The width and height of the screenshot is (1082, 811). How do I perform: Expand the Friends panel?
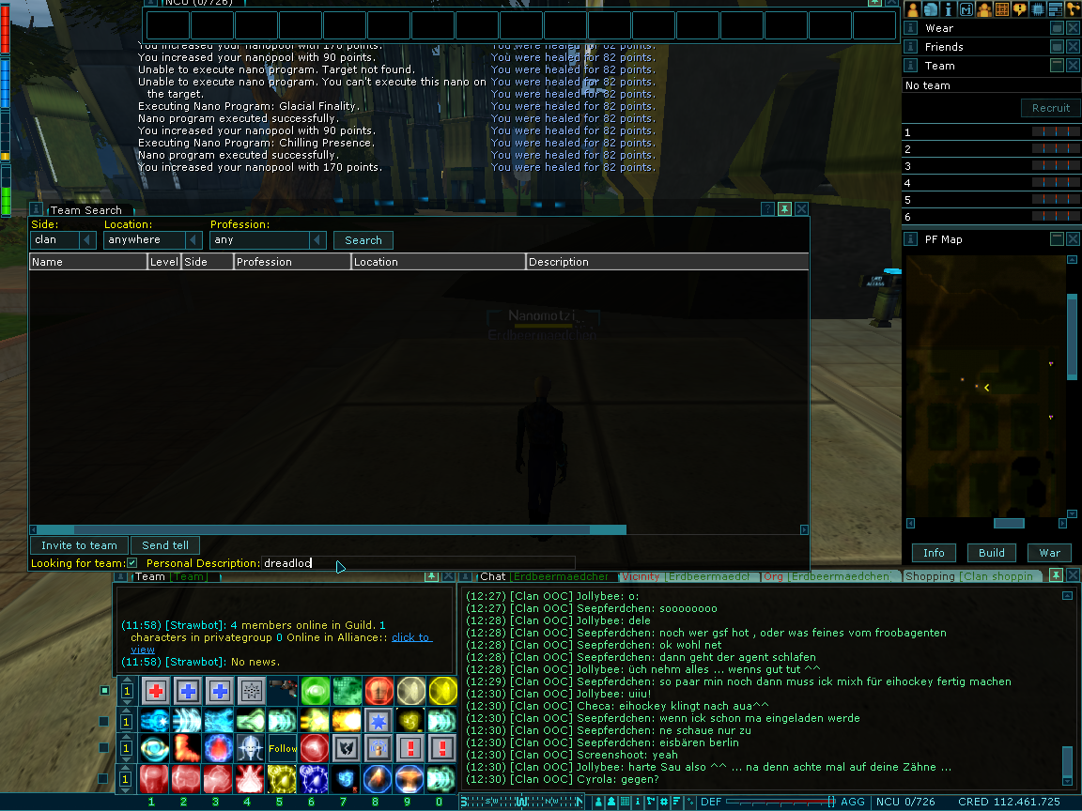[x=1057, y=46]
